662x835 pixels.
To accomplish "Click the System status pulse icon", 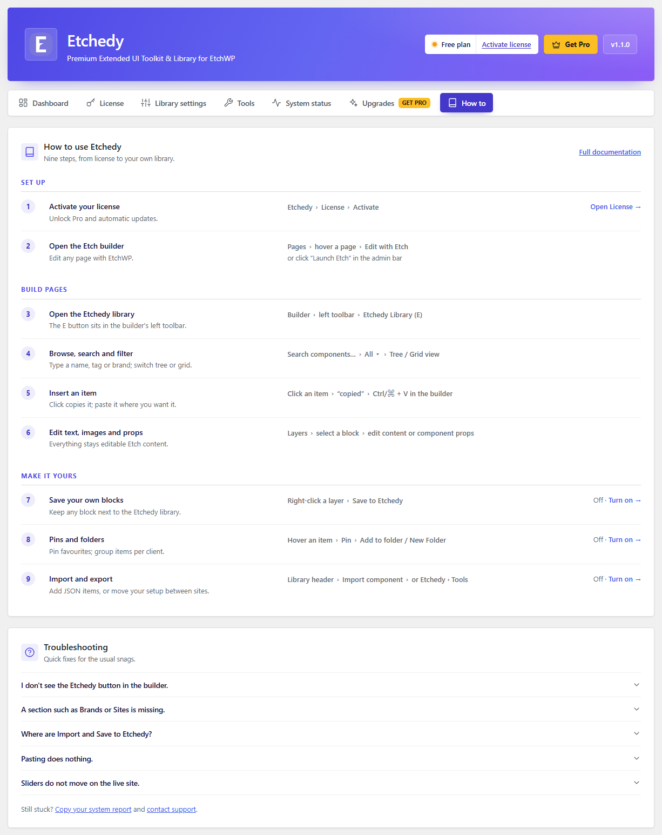I will tap(276, 103).
